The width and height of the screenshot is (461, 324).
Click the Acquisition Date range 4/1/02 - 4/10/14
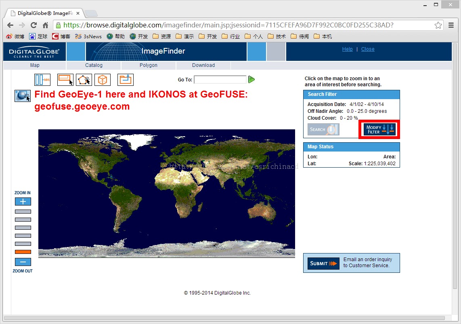pos(367,104)
